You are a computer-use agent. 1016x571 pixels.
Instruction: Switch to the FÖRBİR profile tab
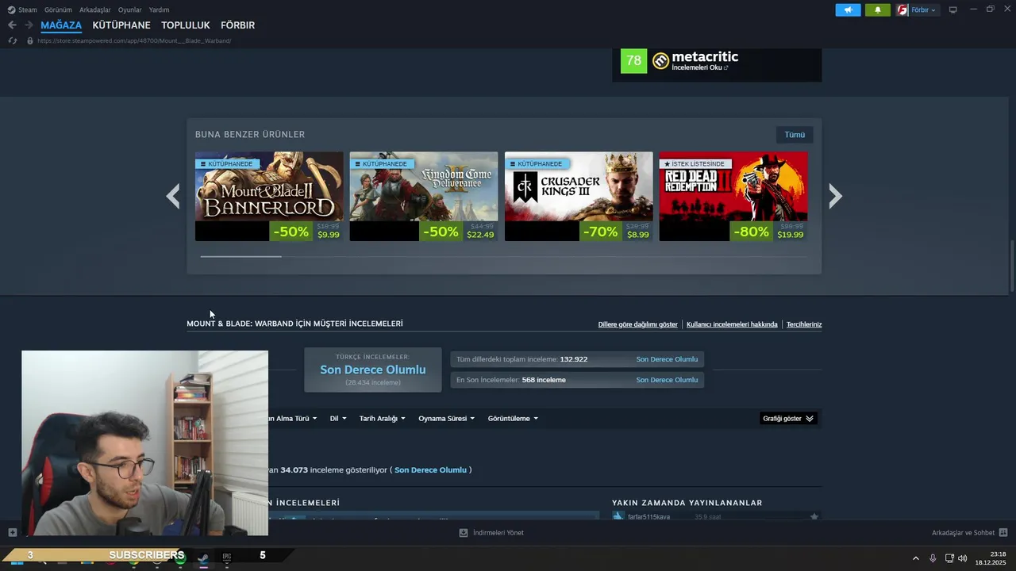pyautogui.click(x=237, y=25)
